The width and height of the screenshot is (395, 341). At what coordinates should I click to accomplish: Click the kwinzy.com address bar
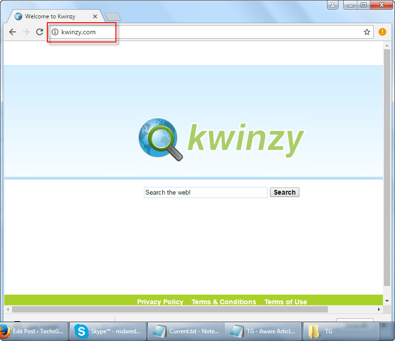(x=211, y=32)
